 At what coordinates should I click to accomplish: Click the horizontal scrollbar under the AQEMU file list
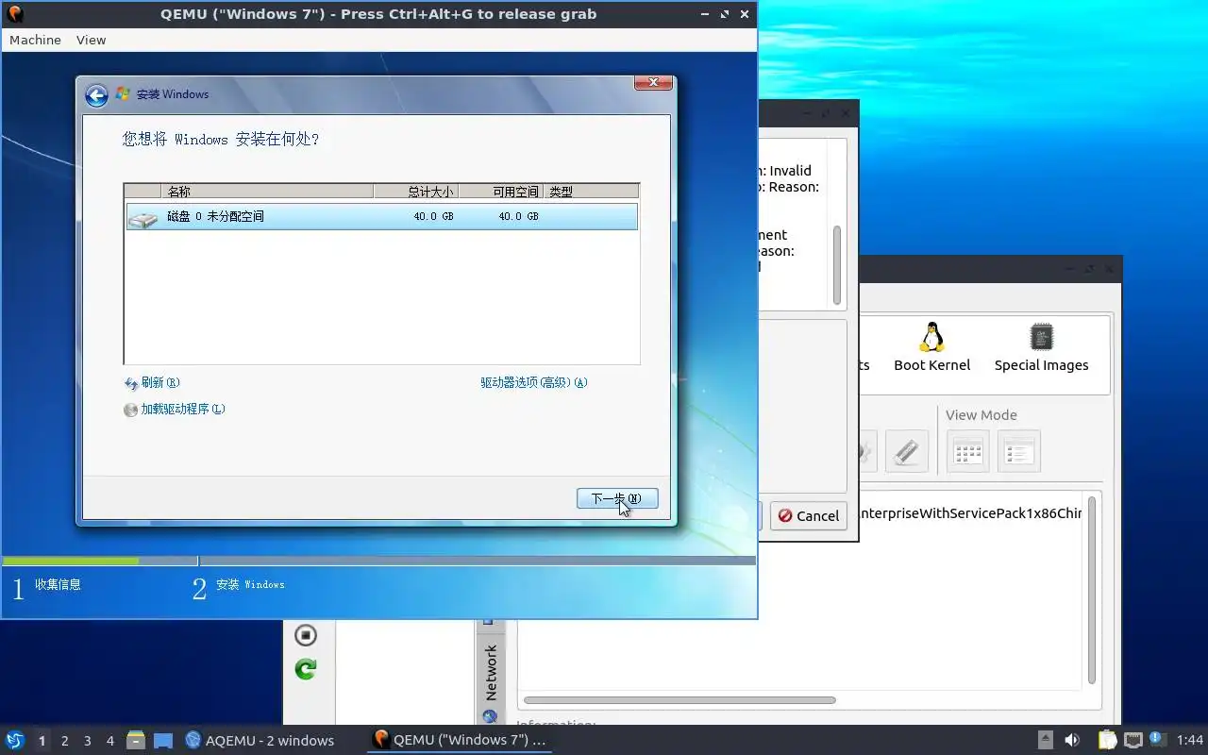[679, 700]
